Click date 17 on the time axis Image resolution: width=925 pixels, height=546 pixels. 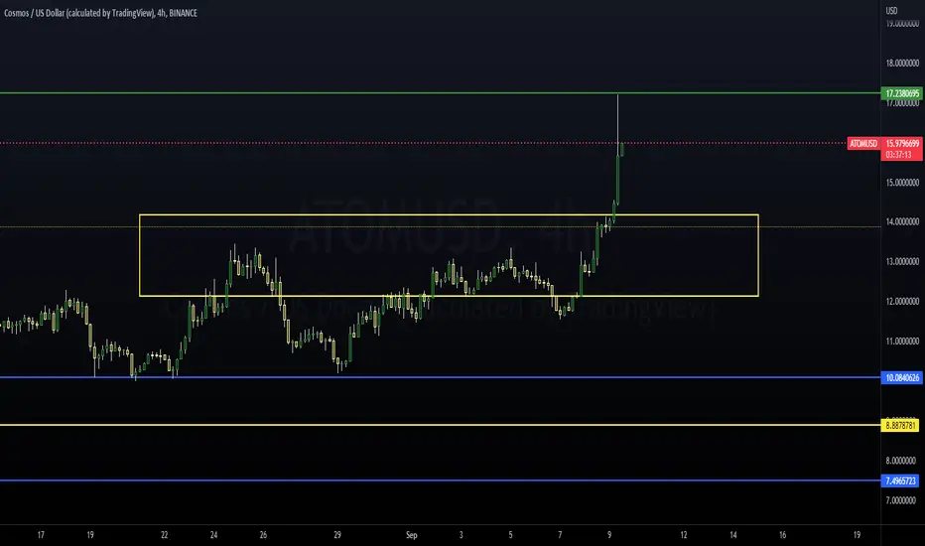[x=41, y=535]
